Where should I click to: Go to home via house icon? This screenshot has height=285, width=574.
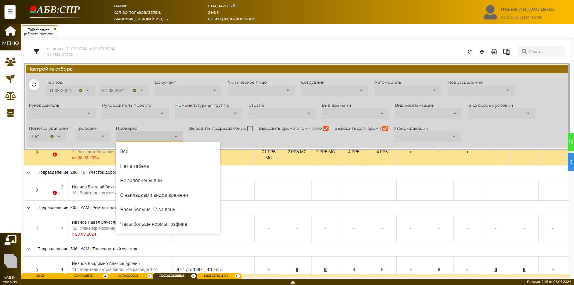(x=10, y=31)
